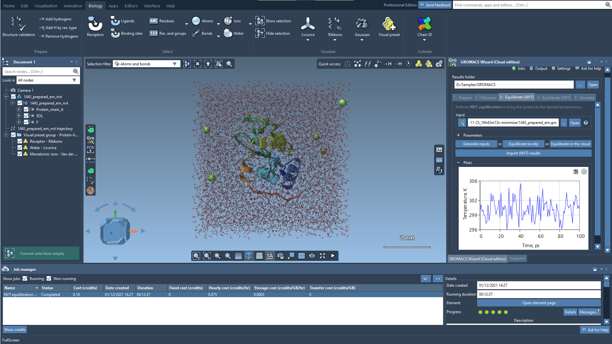Toggle visibility of F node
The height and width of the screenshot is (344, 612).
(26, 122)
